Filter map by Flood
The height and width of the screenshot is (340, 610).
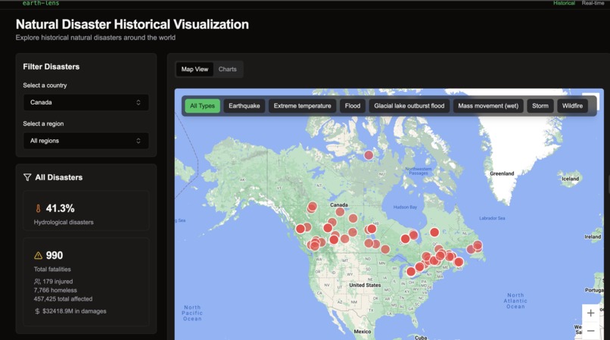click(353, 106)
